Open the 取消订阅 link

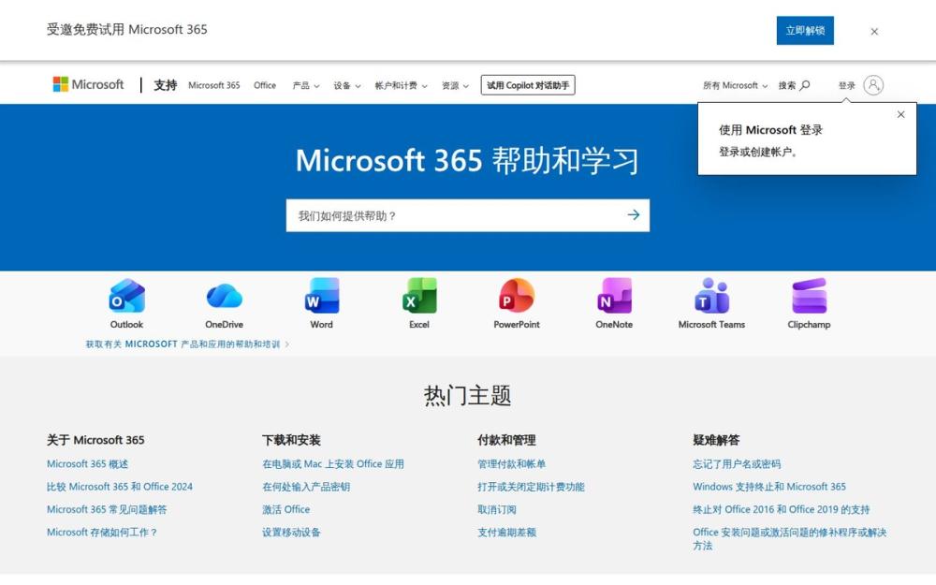495,509
